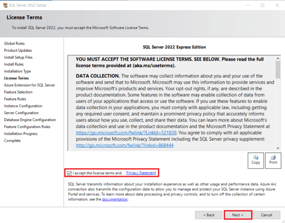Select the Installation Progress step
285x223 pixels.
point(21,133)
